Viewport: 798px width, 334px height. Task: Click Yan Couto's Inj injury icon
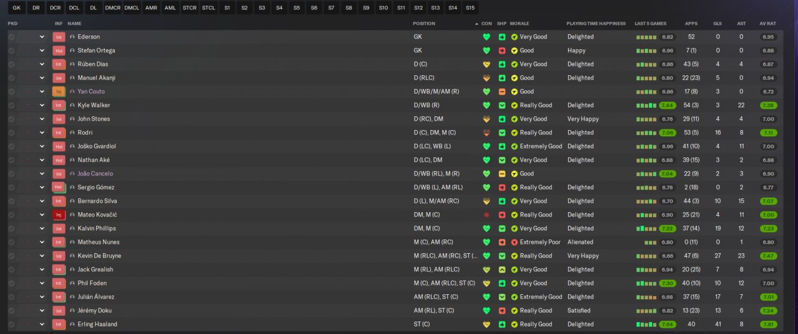coord(59,91)
